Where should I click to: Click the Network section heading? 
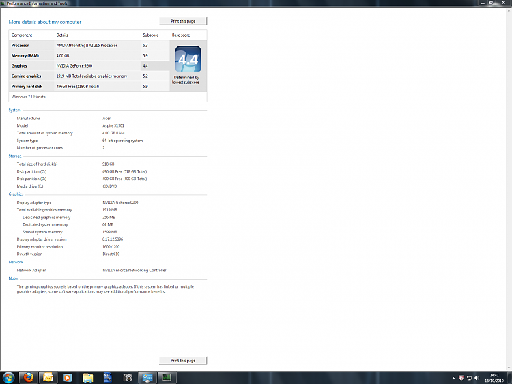coord(16,262)
